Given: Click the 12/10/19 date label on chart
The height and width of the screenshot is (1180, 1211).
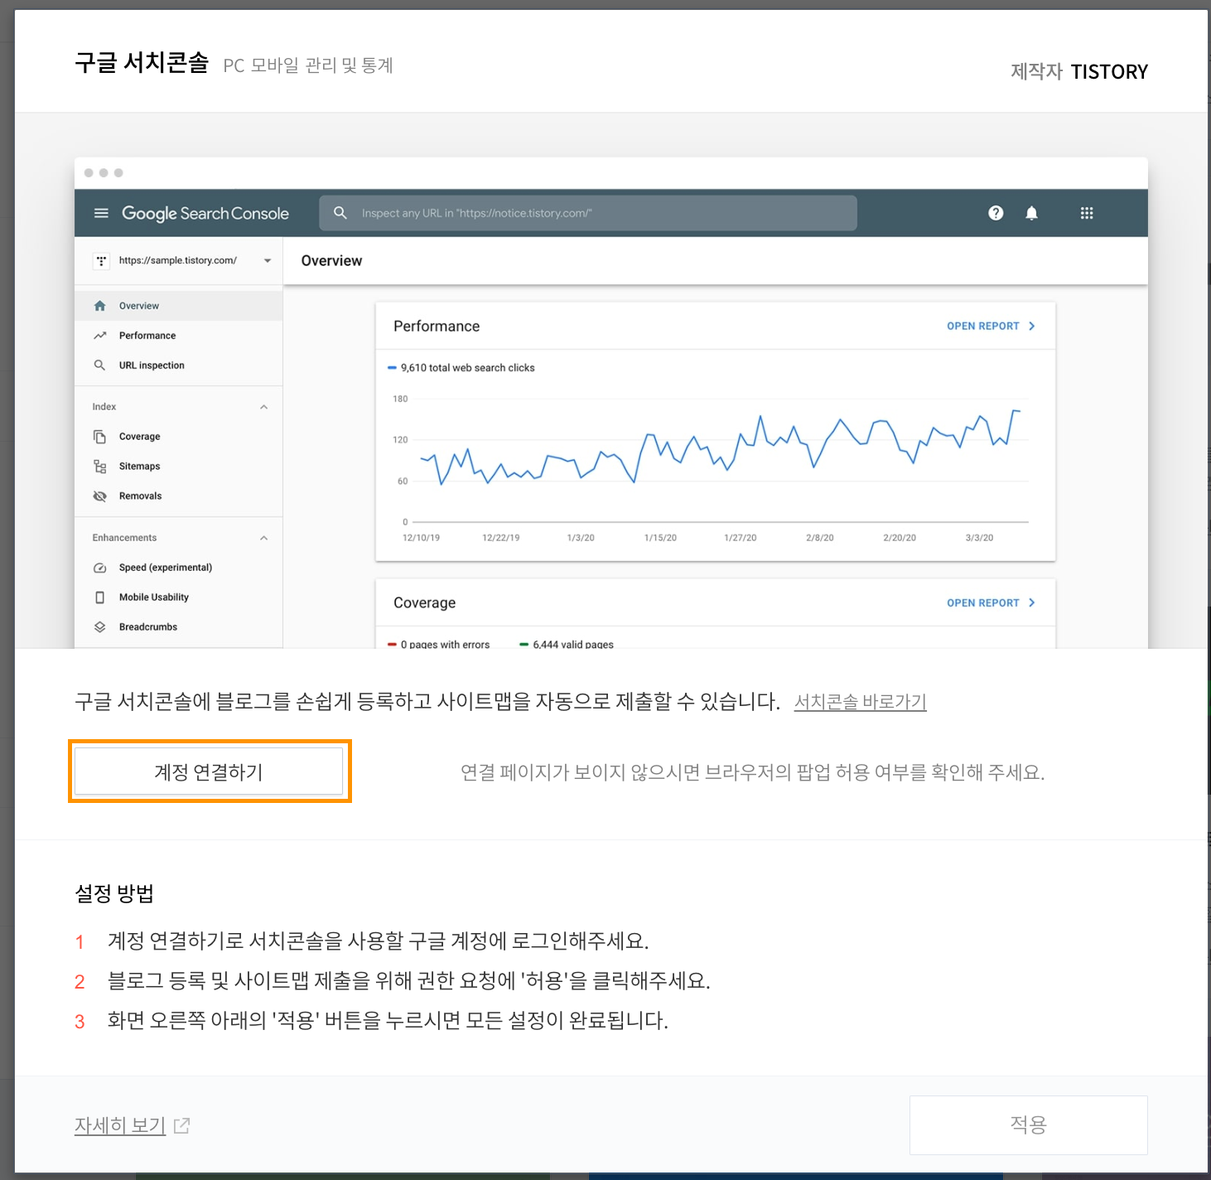Looking at the screenshot, I should pos(421,538).
